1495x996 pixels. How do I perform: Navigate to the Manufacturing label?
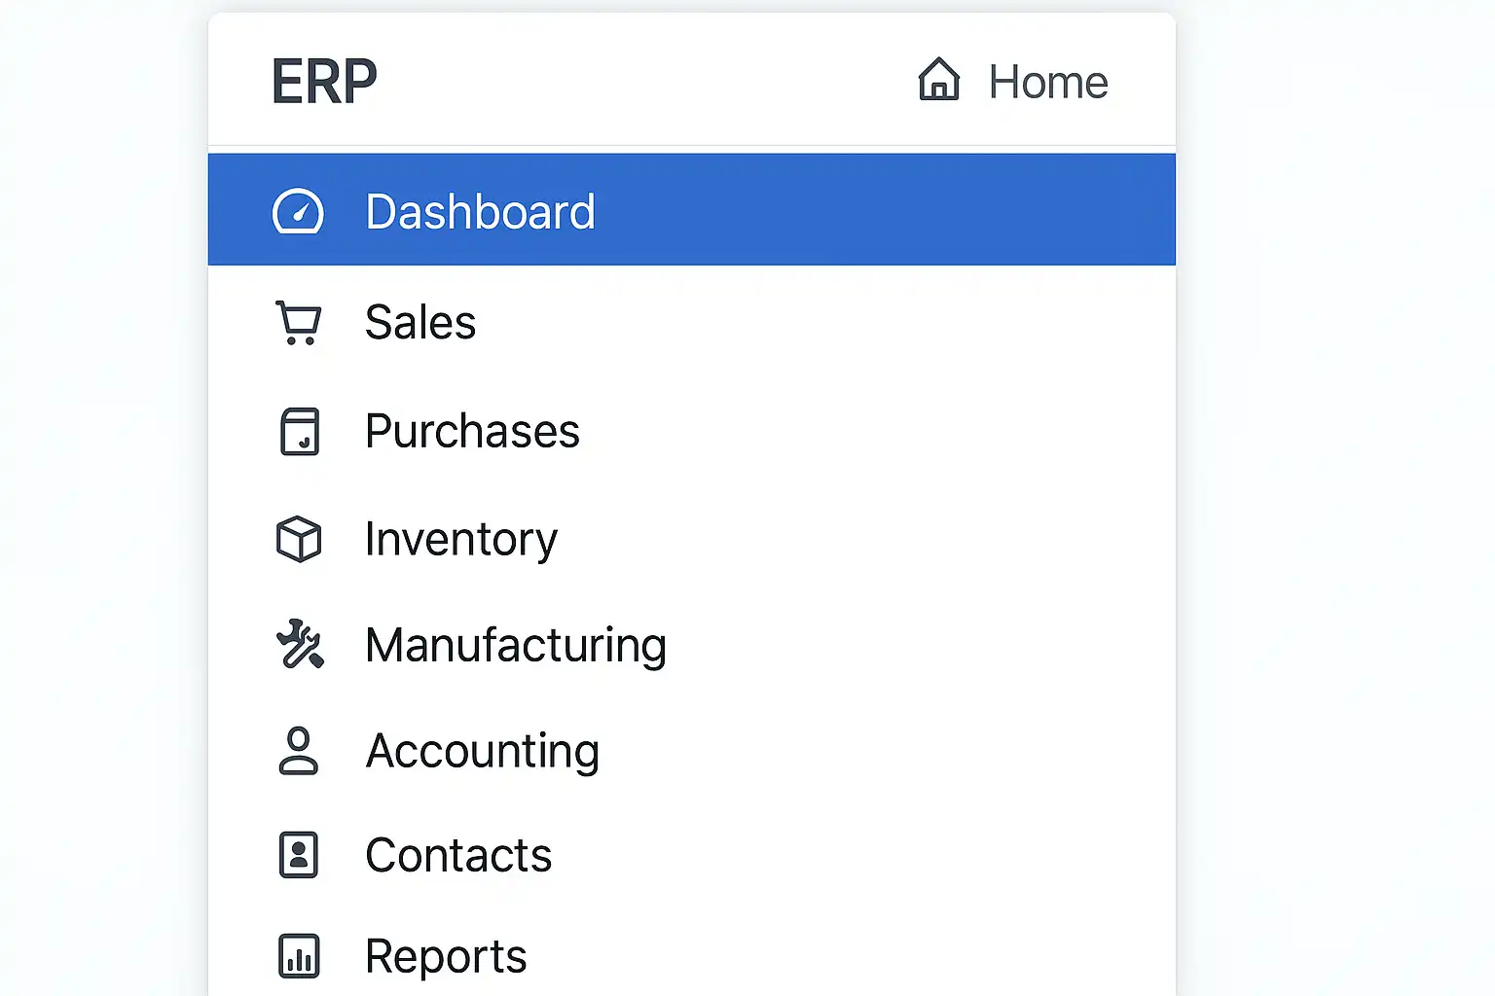[516, 646]
